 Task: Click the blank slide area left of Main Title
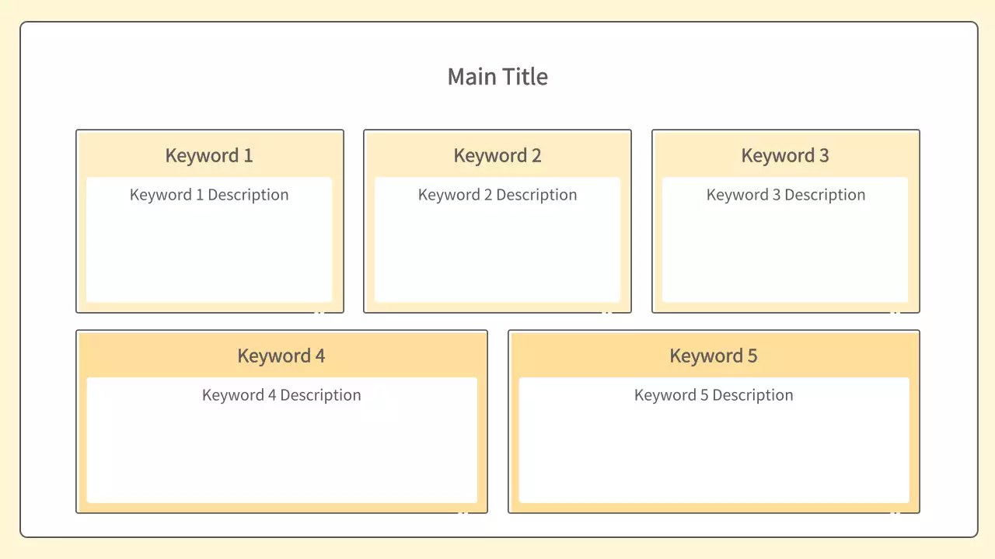(233, 77)
